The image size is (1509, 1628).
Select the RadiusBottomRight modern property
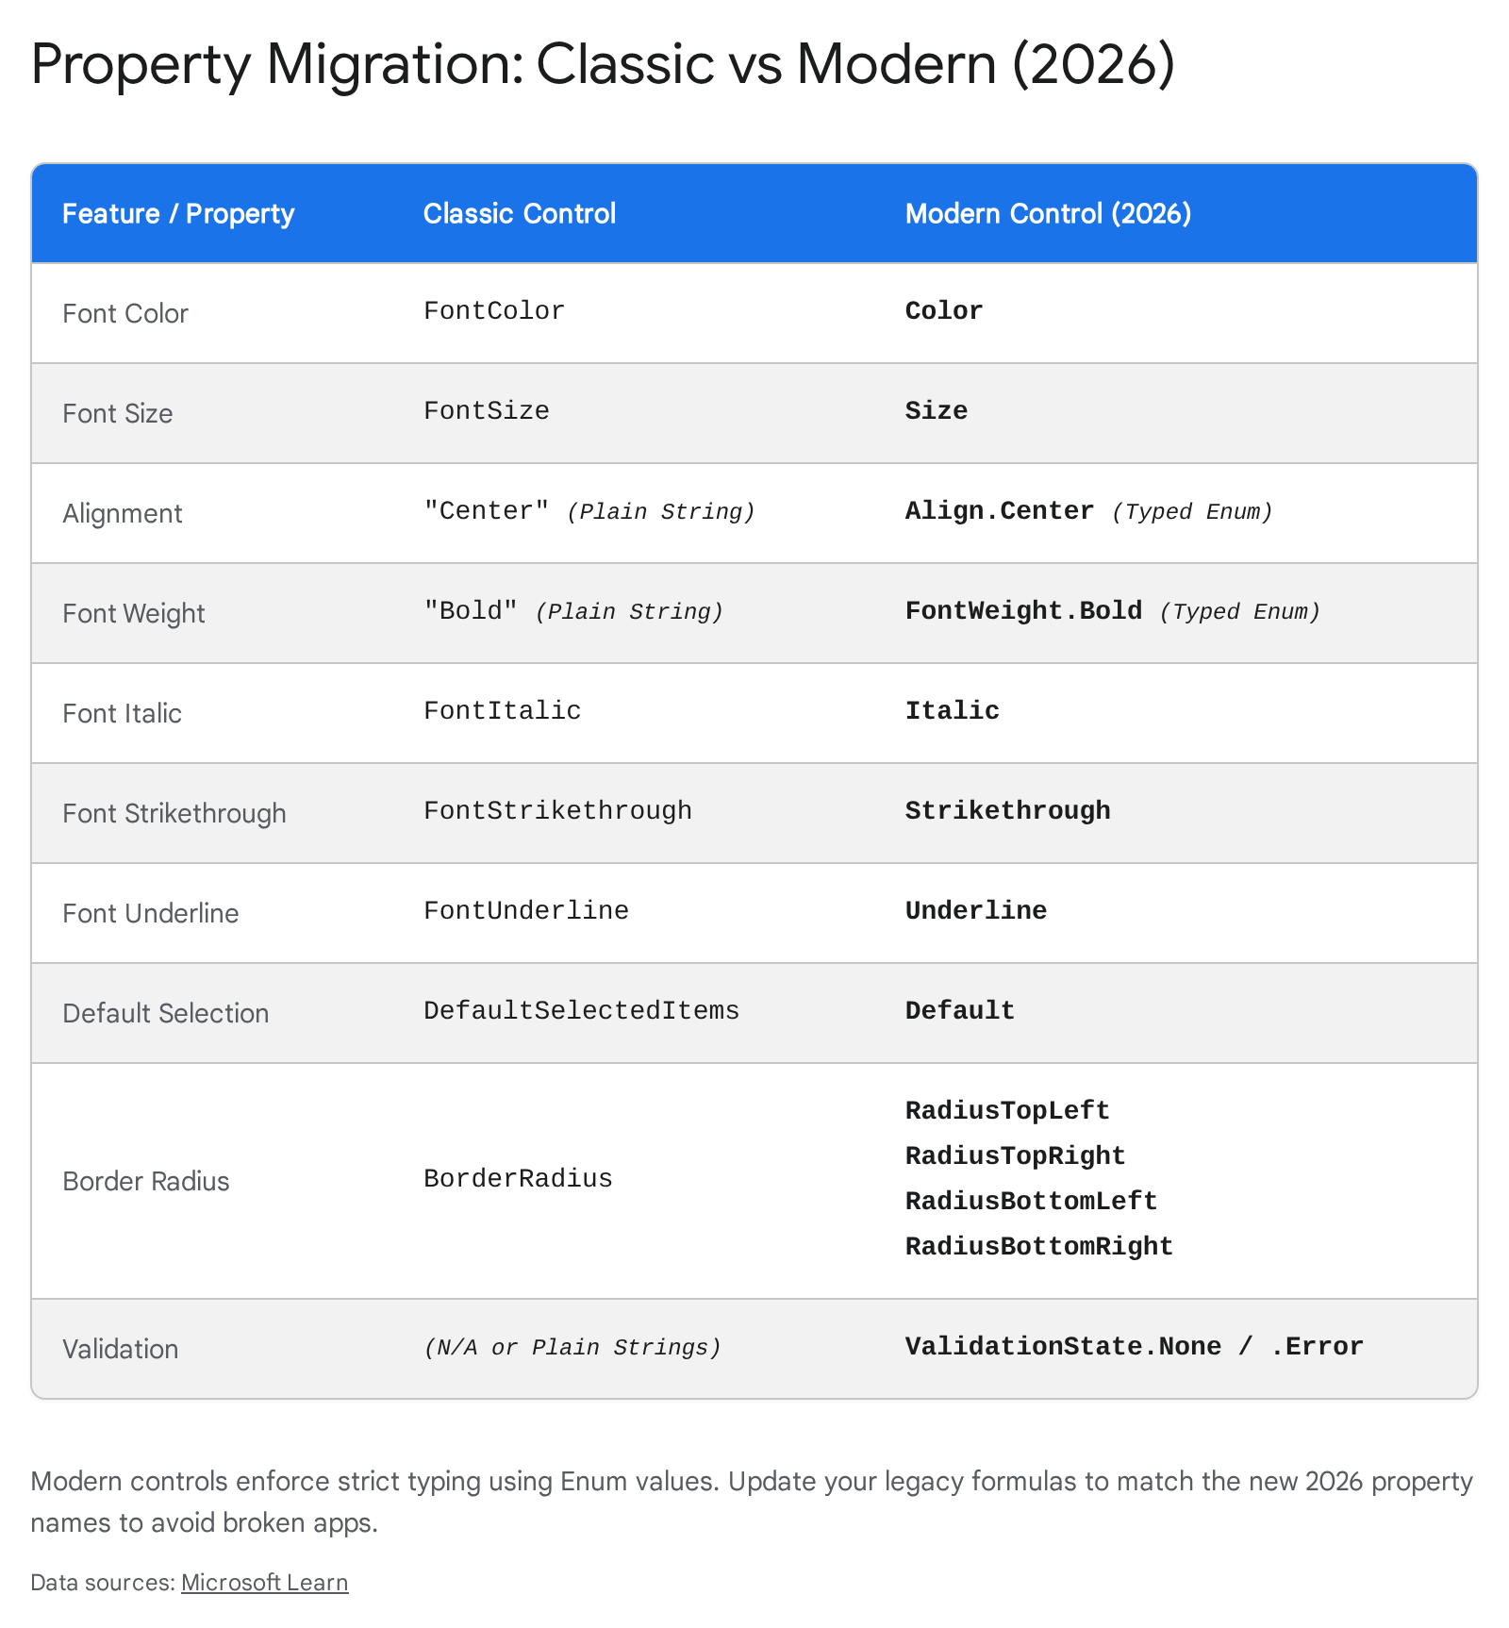pyautogui.click(x=1038, y=1247)
